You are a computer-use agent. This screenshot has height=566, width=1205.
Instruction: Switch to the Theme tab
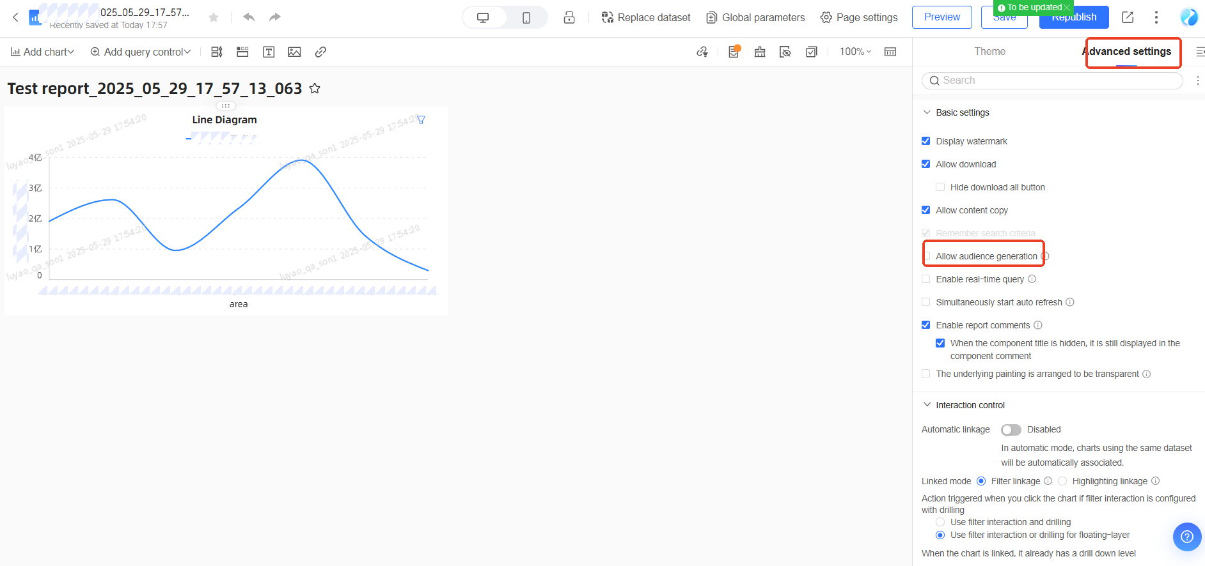point(989,52)
